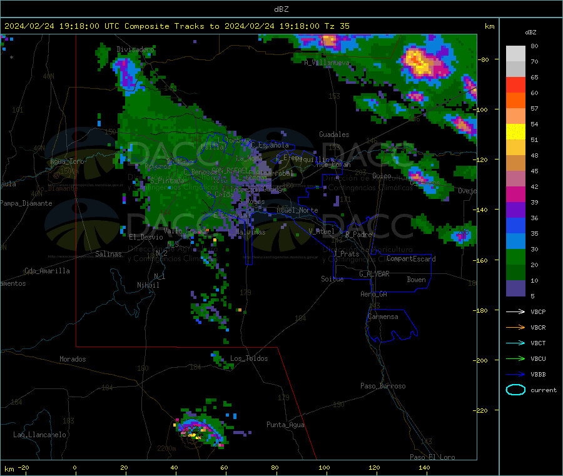Screen dimensions: 563x476
Task: Select the Soitue label
Action: pyautogui.click(x=332, y=279)
